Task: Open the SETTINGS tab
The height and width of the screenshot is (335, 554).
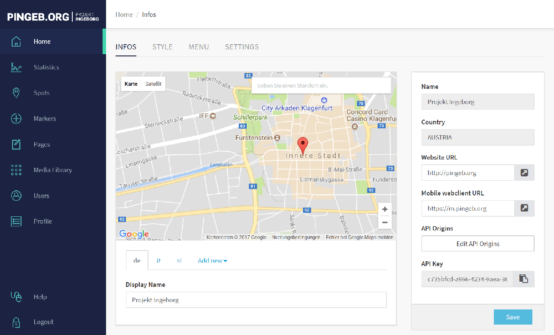Action: [242, 47]
